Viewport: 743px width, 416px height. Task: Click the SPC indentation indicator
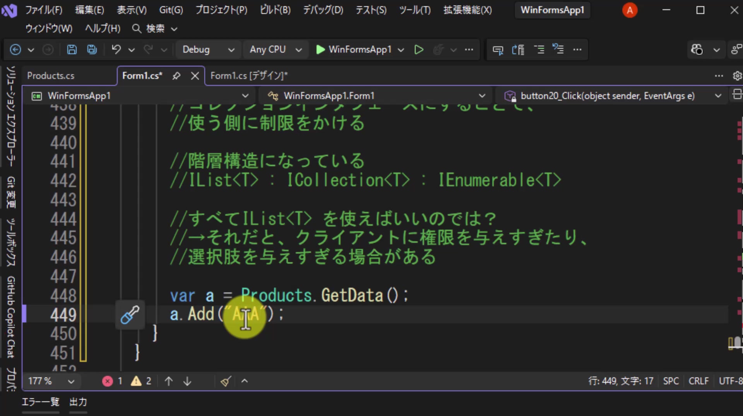[671, 381]
